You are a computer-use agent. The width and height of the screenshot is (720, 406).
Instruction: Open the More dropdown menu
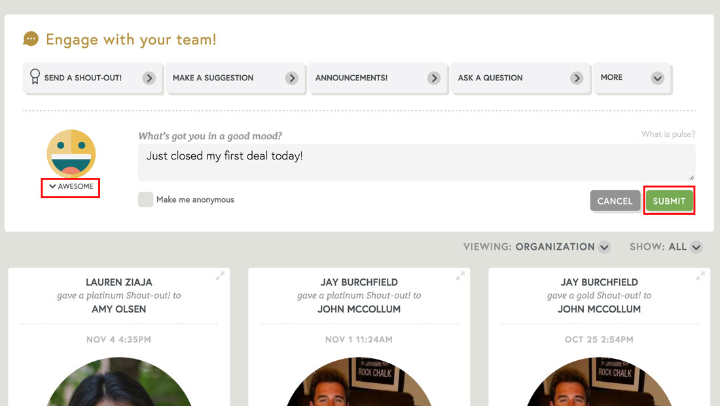[657, 78]
